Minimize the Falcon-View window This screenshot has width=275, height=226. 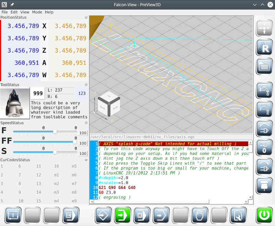pyautogui.click(x=255, y=5)
